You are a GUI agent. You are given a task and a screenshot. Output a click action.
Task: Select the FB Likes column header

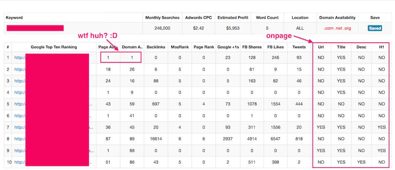(x=276, y=47)
